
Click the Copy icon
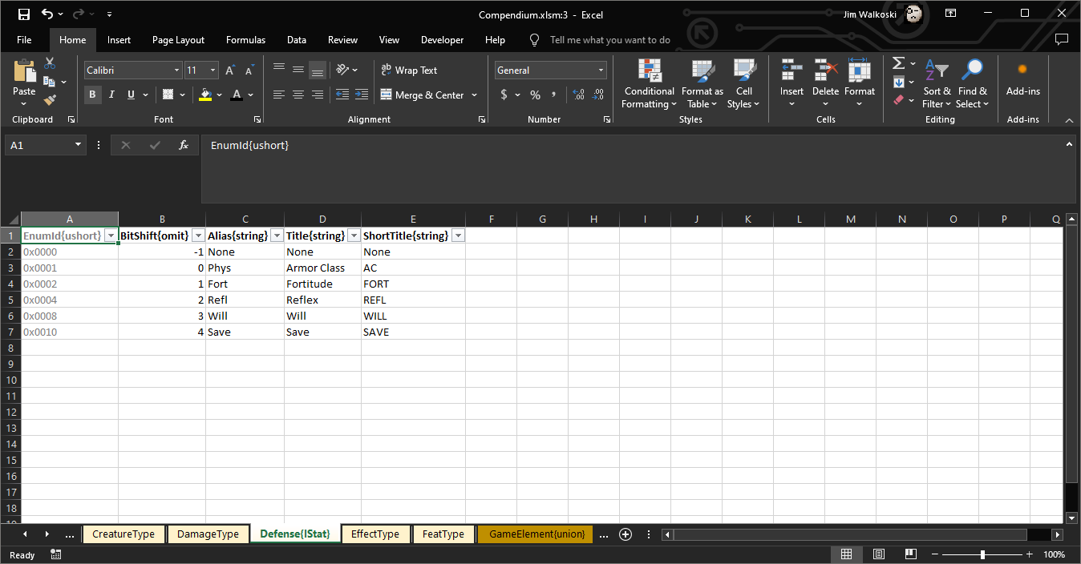[48, 82]
